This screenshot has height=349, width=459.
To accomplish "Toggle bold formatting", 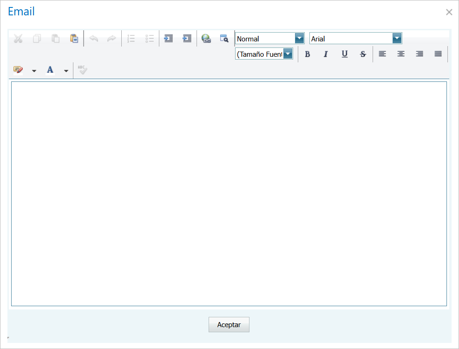I will coord(308,54).
